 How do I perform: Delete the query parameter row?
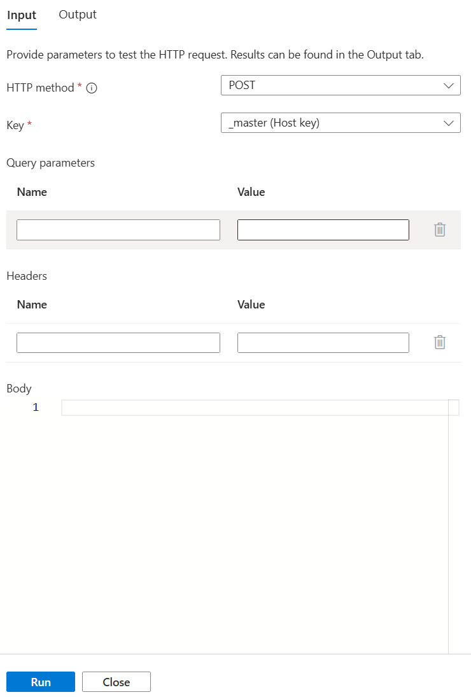tap(440, 230)
